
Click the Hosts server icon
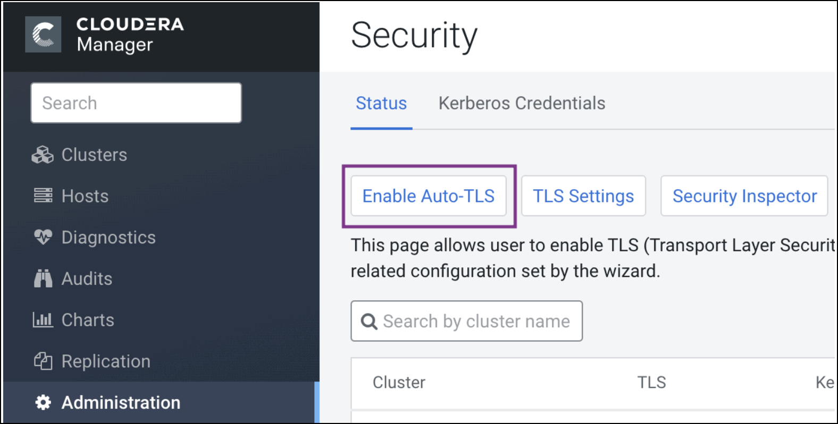tap(43, 196)
